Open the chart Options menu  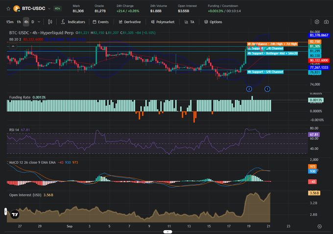pos(213,22)
